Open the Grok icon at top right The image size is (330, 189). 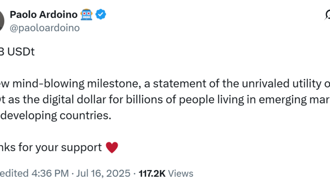(327, 15)
